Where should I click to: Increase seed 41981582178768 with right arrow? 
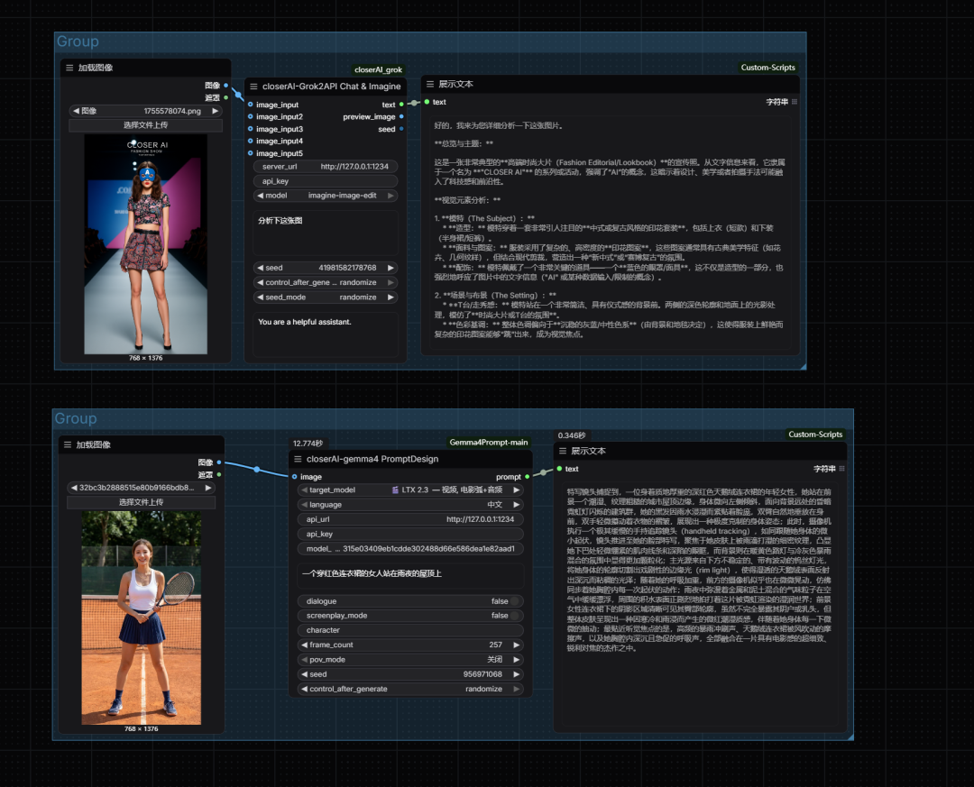pyautogui.click(x=391, y=268)
